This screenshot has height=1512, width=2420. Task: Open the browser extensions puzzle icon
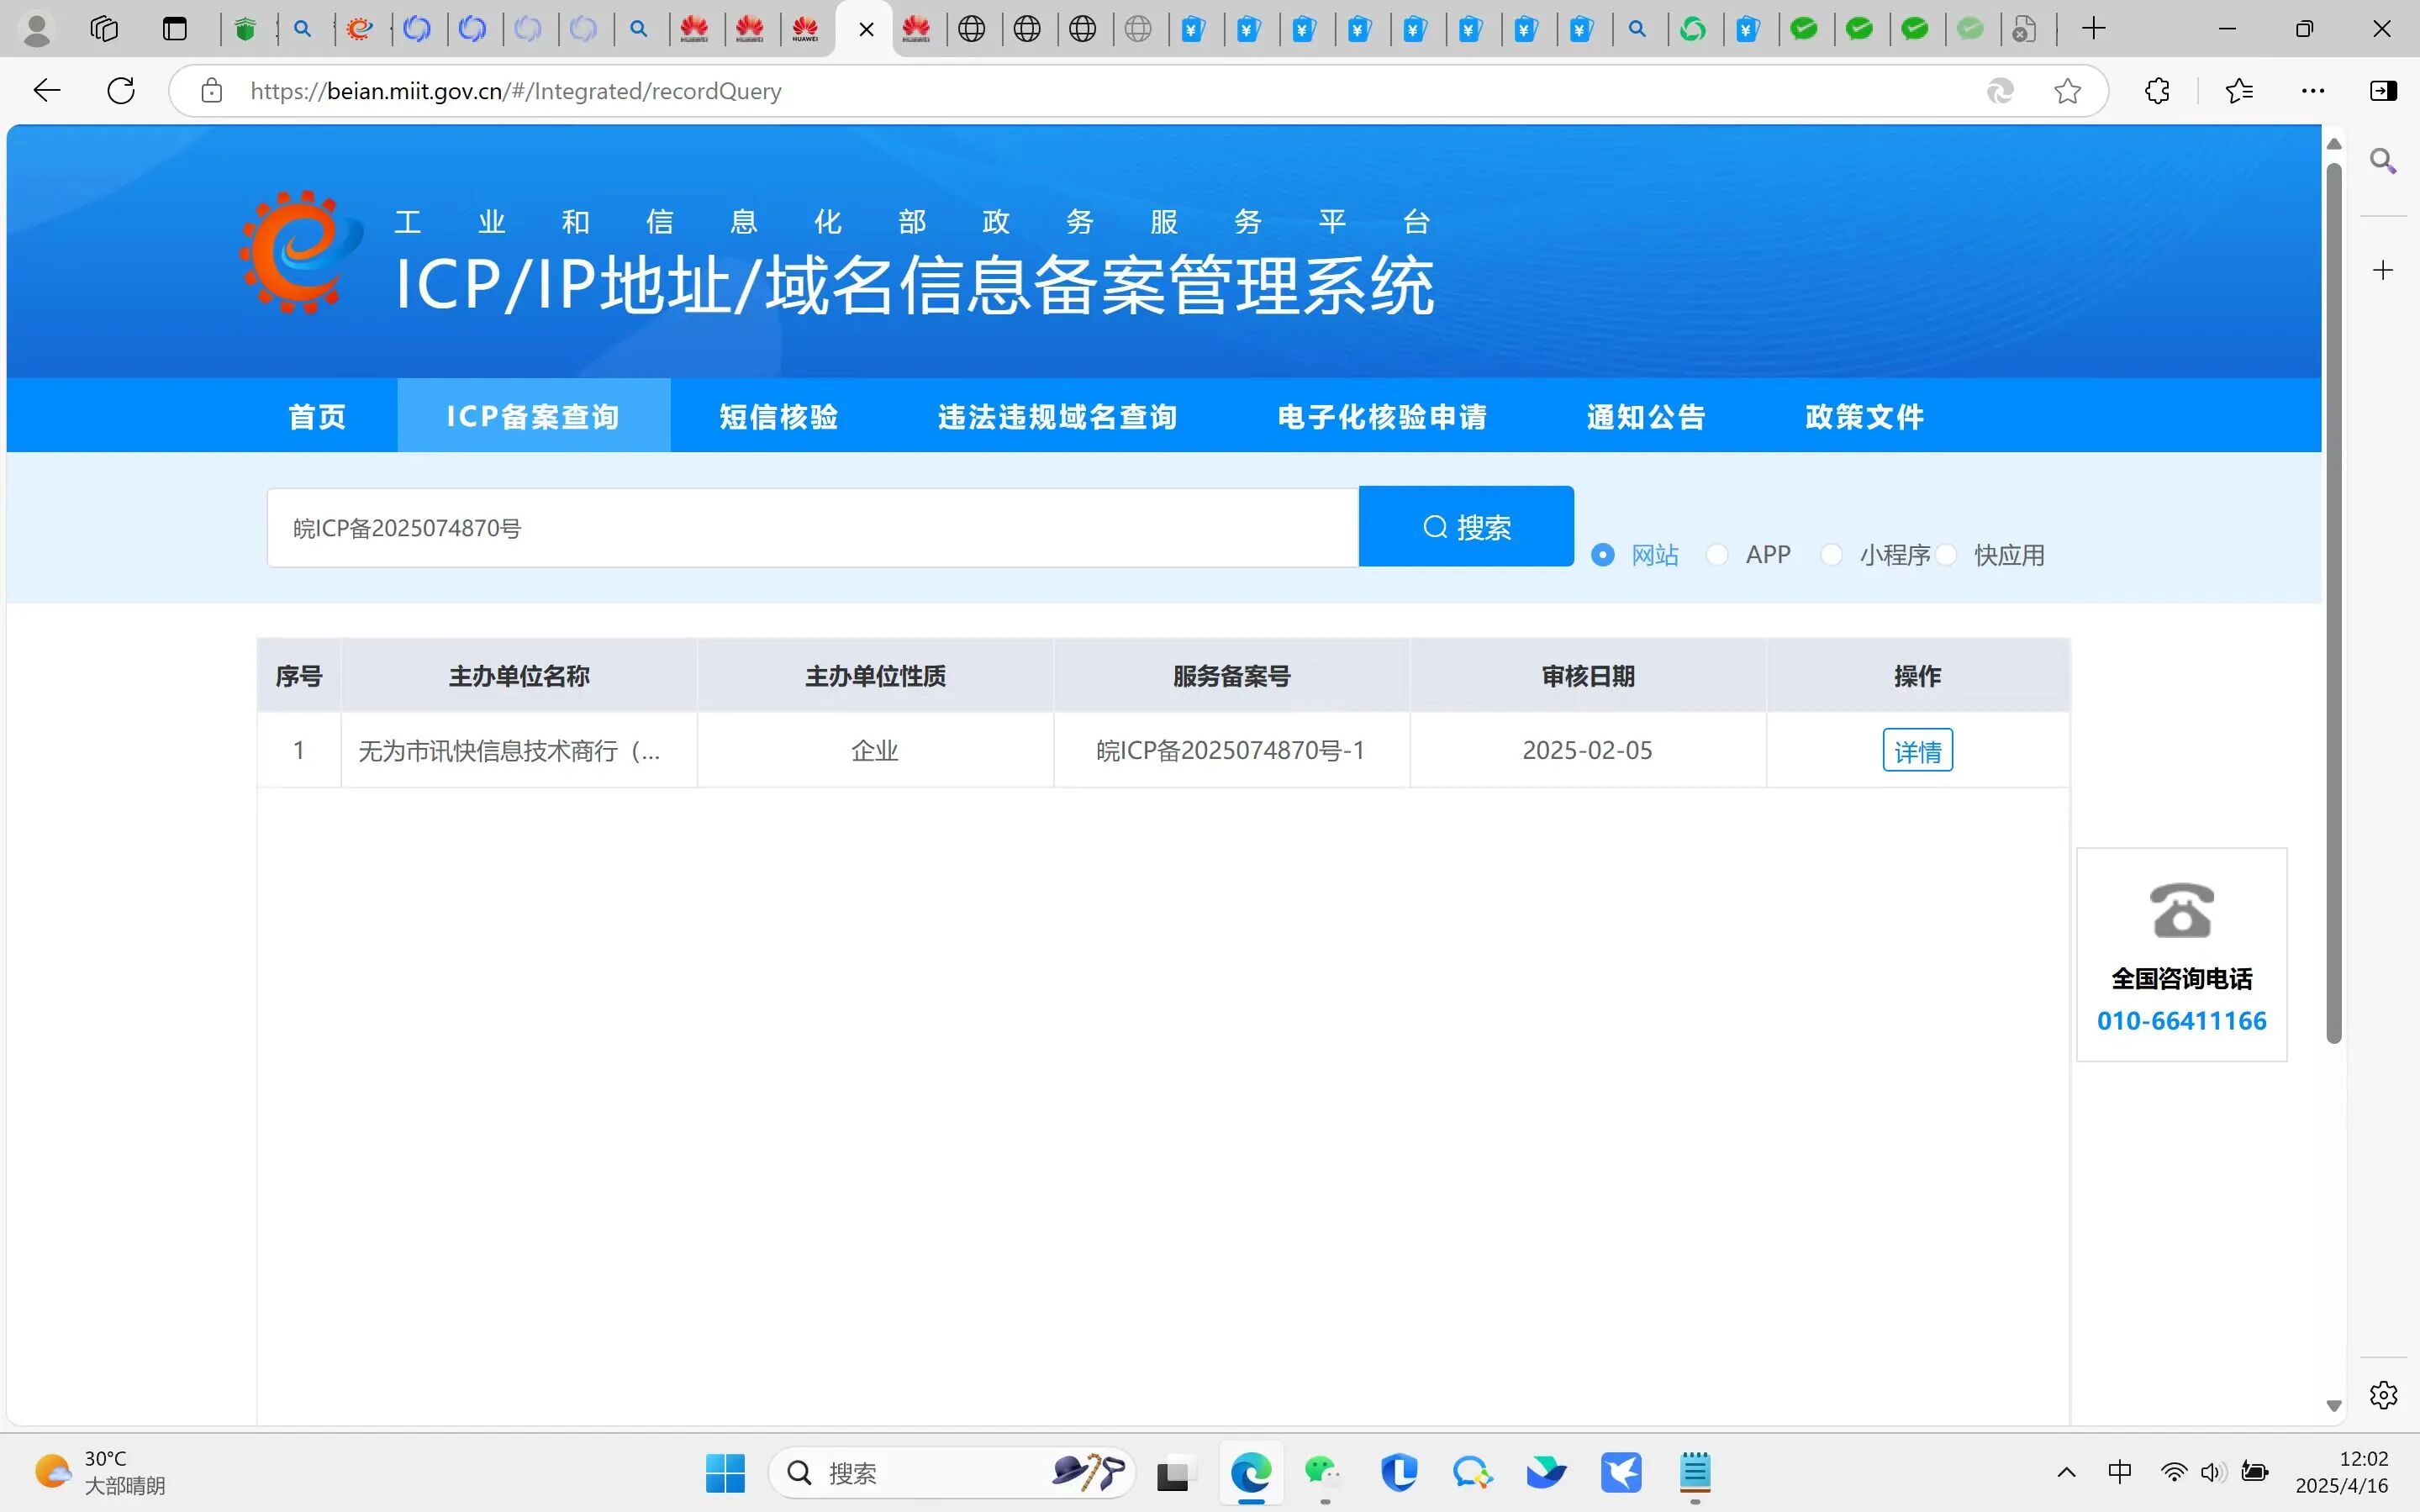click(x=2157, y=91)
